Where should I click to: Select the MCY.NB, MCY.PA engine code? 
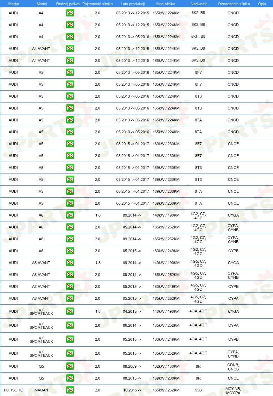pyautogui.click(x=233, y=391)
